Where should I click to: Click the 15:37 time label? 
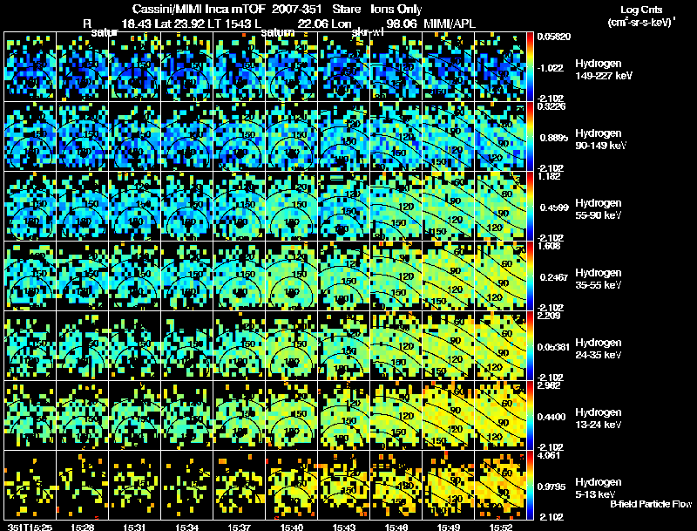[x=239, y=528]
